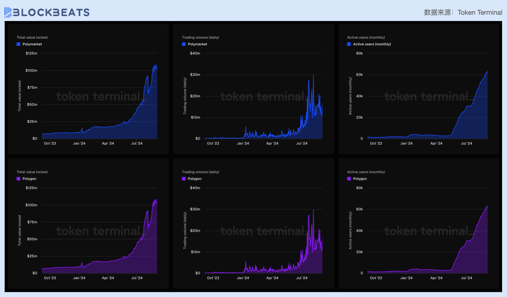Toggle the blue Active users (monthly) legend
This screenshot has width=507, height=297.
[x=349, y=44]
